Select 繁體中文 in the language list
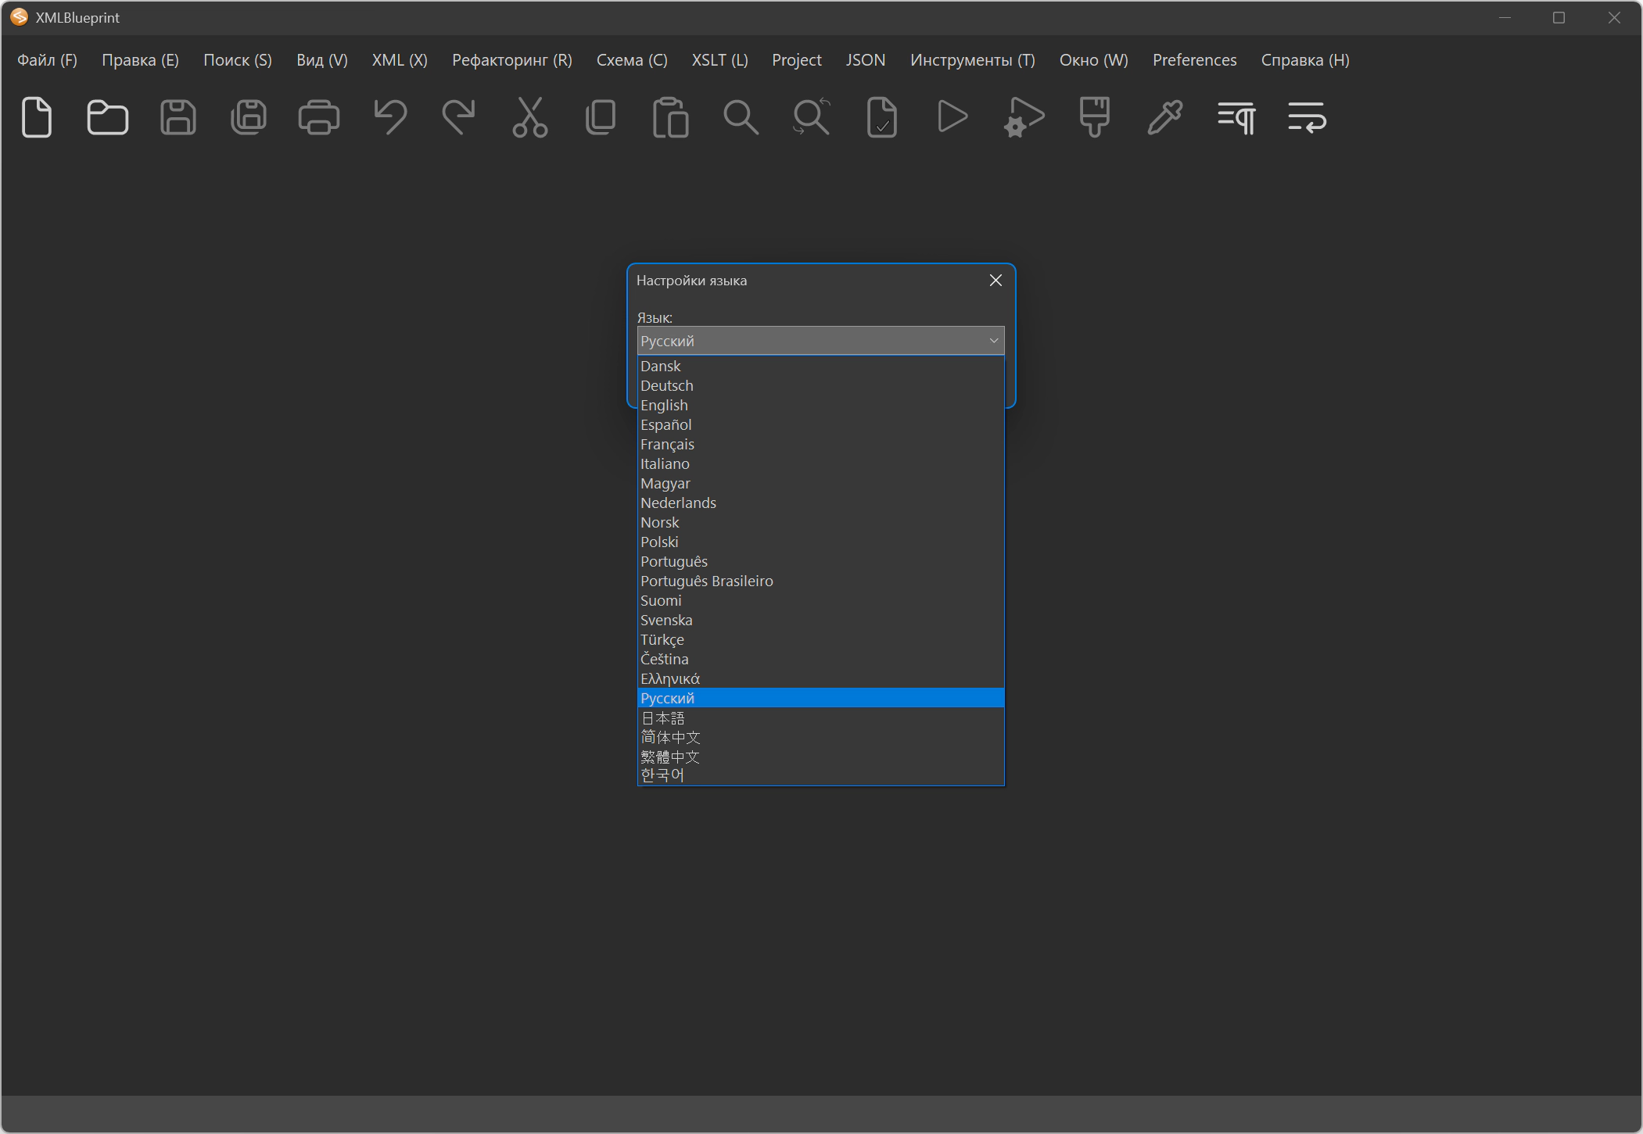Screen dimensions: 1643x1134 (820, 757)
